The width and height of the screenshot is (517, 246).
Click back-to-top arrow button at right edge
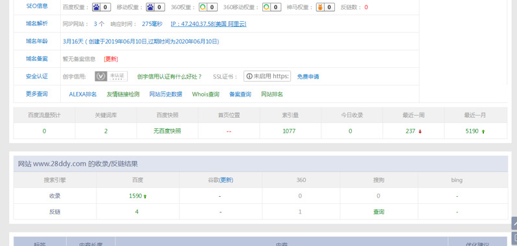click(514, 223)
